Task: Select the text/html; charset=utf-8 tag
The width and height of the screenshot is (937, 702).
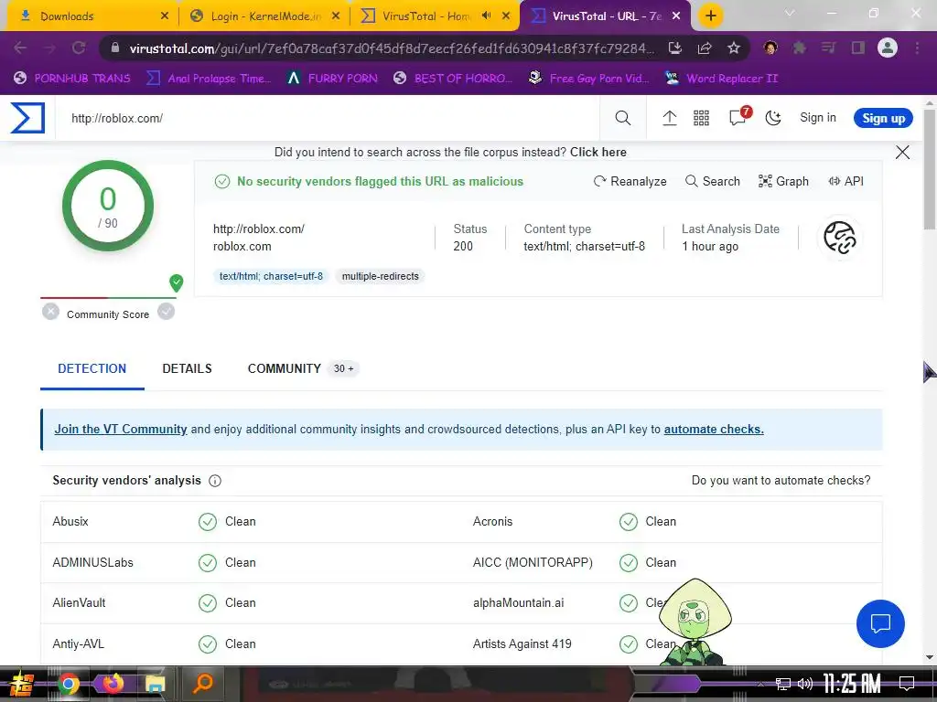Action: click(271, 276)
